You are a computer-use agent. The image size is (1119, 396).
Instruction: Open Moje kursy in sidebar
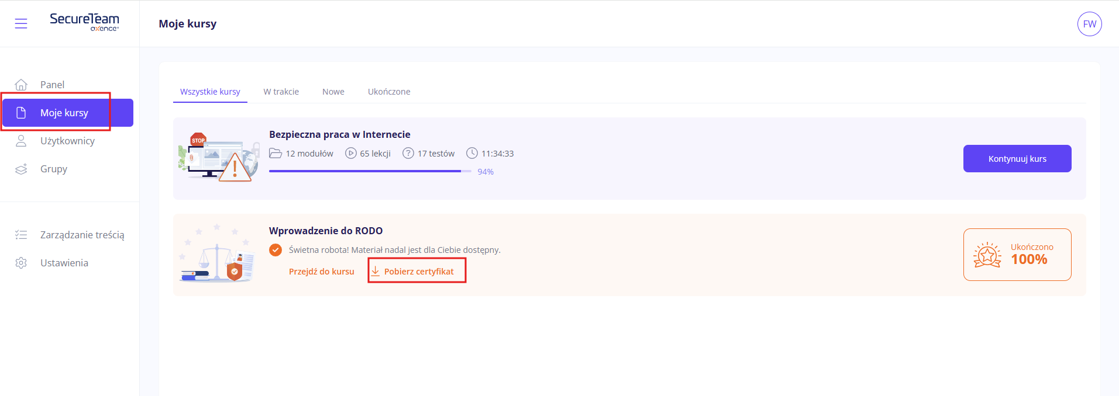click(64, 113)
